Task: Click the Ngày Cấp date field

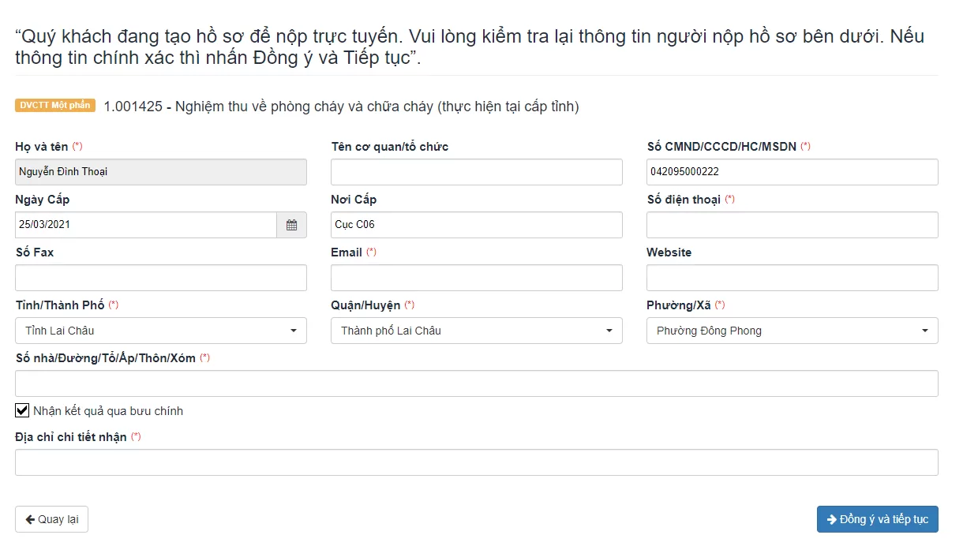Action: [x=146, y=225]
